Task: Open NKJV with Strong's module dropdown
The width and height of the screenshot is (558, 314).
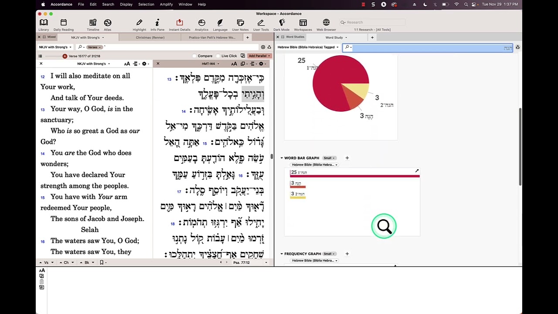Action: click(x=55, y=47)
